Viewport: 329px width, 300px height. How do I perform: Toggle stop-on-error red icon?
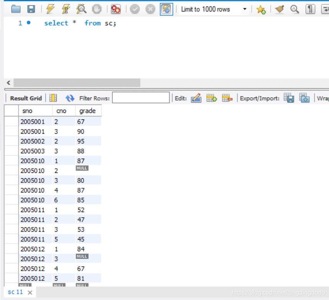point(116,9)
